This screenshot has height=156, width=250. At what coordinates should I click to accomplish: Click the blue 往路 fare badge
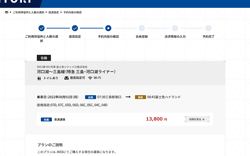coord(46,120)
